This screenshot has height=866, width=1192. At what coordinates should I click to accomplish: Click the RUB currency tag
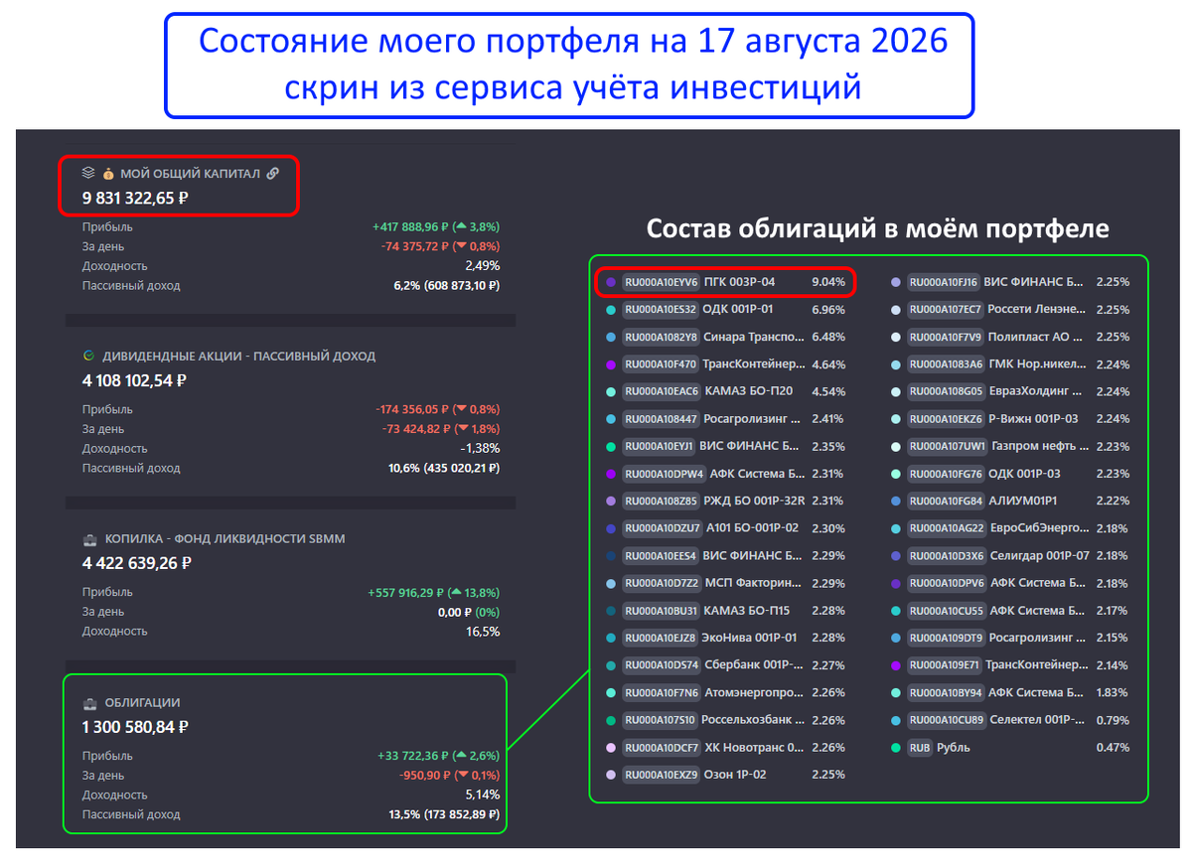[920, 747]
